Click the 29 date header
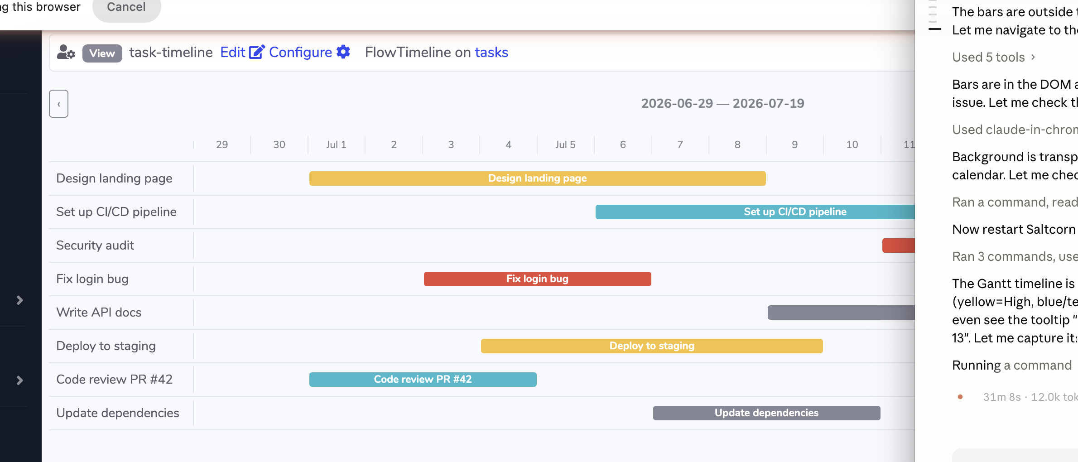Image resolution: width=1078 pixels, height=462 pixels. pos(222,145)
